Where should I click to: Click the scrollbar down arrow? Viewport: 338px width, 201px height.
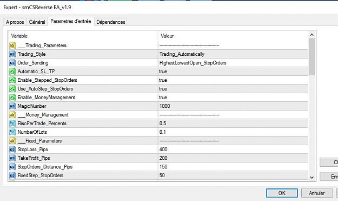click(x=312, y=178)
